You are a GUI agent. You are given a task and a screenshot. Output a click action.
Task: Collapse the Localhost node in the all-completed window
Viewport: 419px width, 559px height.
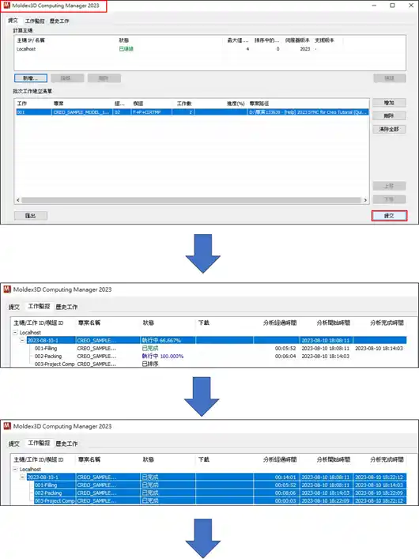pos(15,469)
